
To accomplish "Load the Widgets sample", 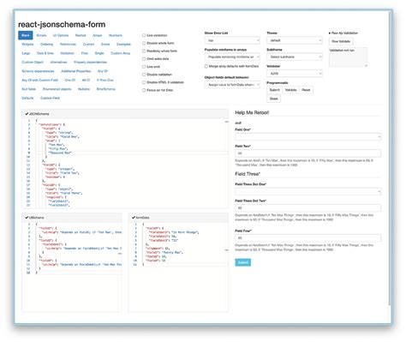I will click(x=27, y=45).
